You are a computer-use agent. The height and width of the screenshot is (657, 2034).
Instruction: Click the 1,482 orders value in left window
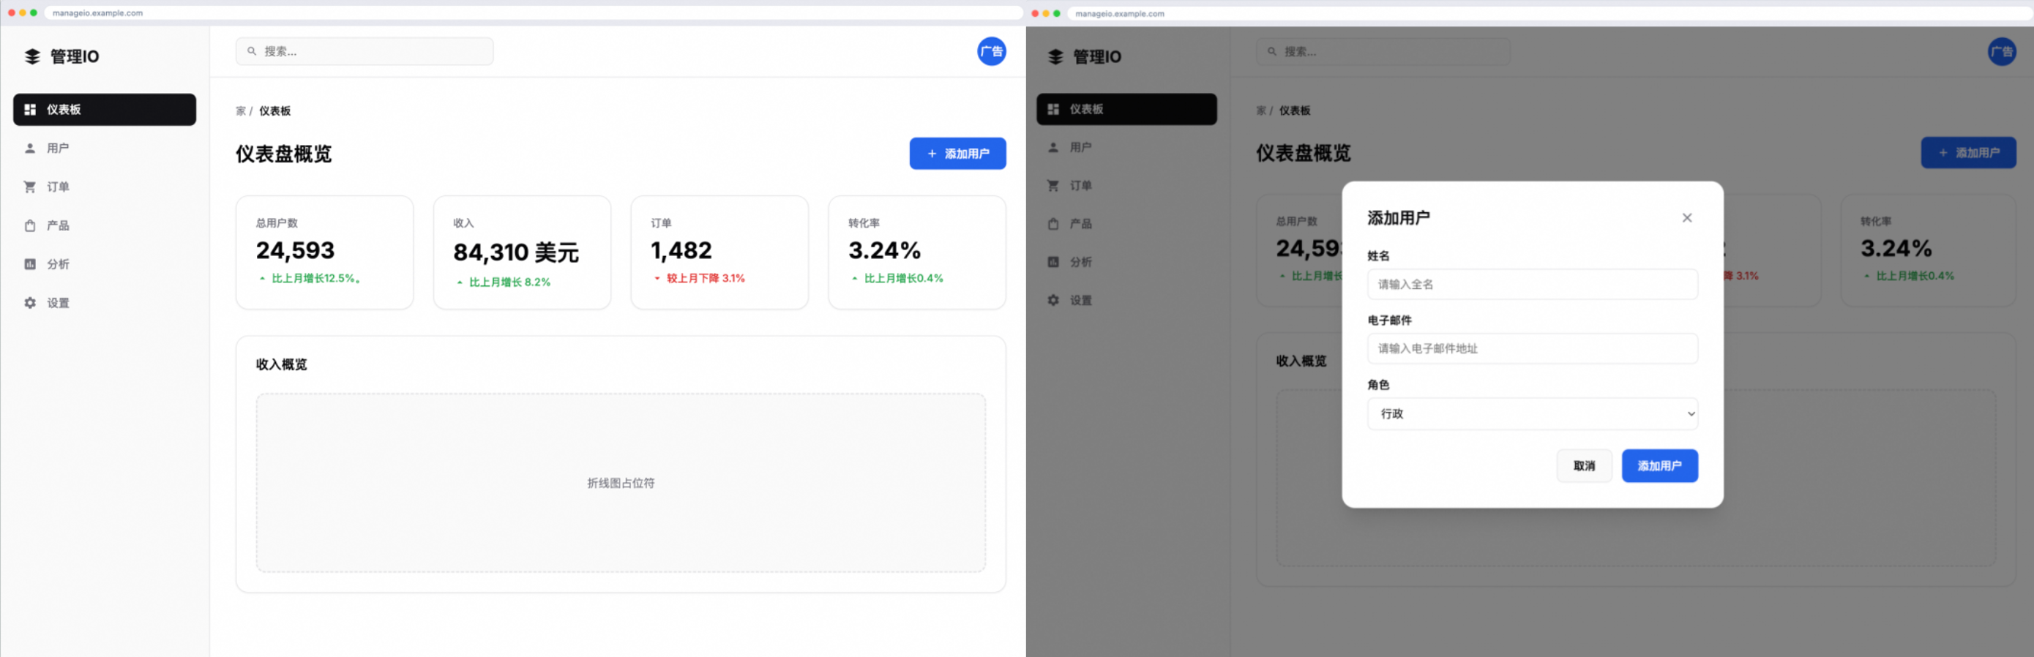(681, 250)
